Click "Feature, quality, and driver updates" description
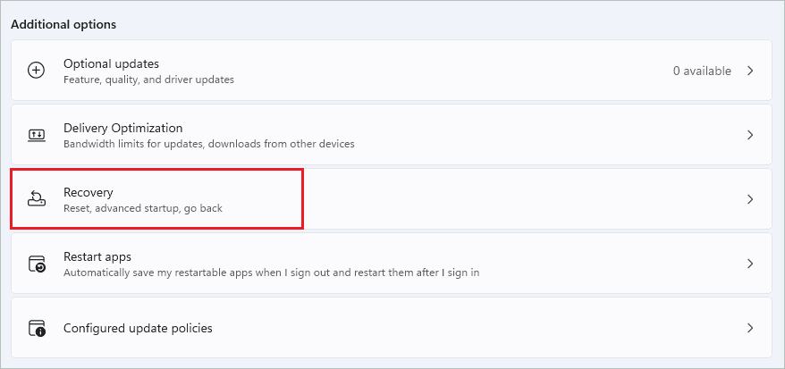The image size is (785, 369). [x=148, y=80]
